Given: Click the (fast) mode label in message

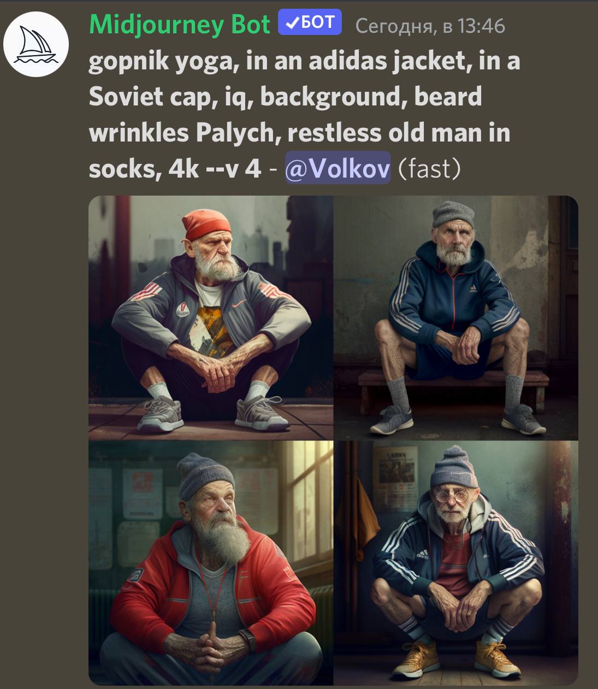Looking at the screenshot, I should 429,168.
